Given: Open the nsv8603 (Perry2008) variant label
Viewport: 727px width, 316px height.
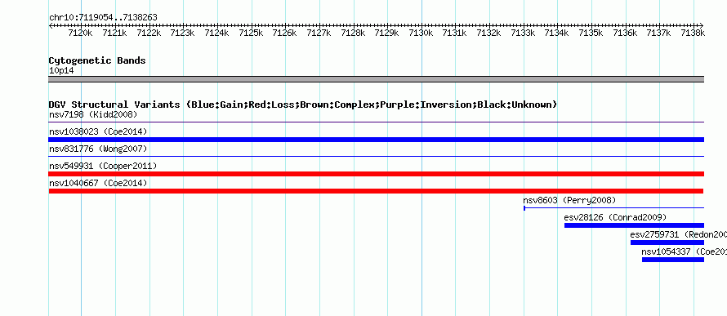Looking at the screenshot, I should tap(569, 200).
